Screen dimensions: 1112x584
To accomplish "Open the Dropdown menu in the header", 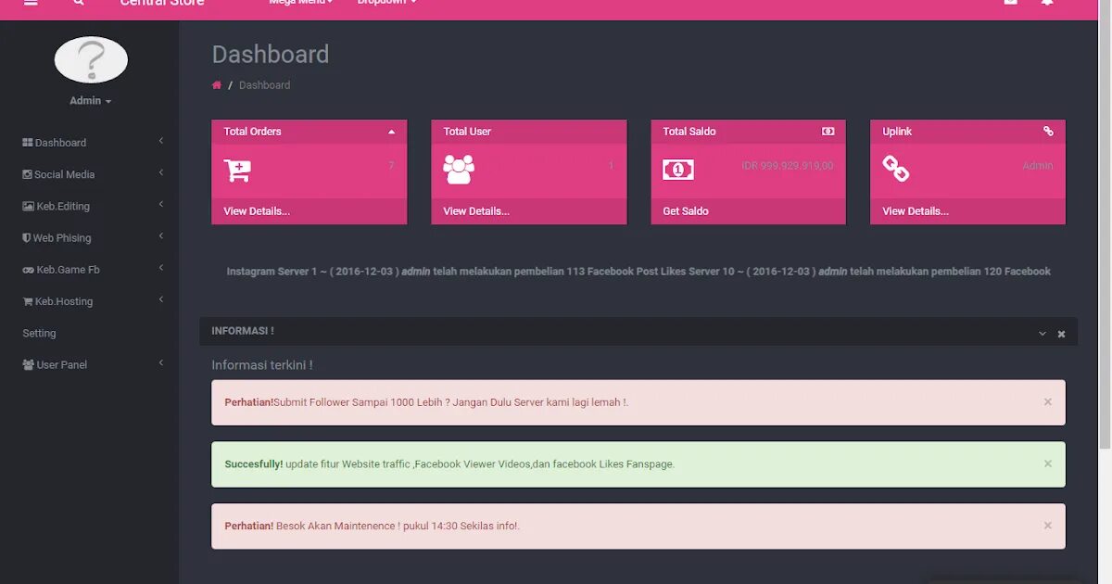I will point(386,3).
